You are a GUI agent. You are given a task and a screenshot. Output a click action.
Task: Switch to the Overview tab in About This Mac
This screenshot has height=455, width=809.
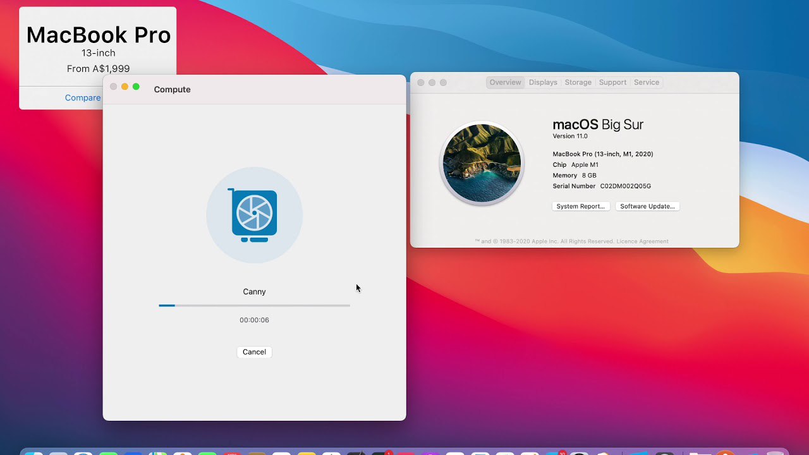coord(505,82)
